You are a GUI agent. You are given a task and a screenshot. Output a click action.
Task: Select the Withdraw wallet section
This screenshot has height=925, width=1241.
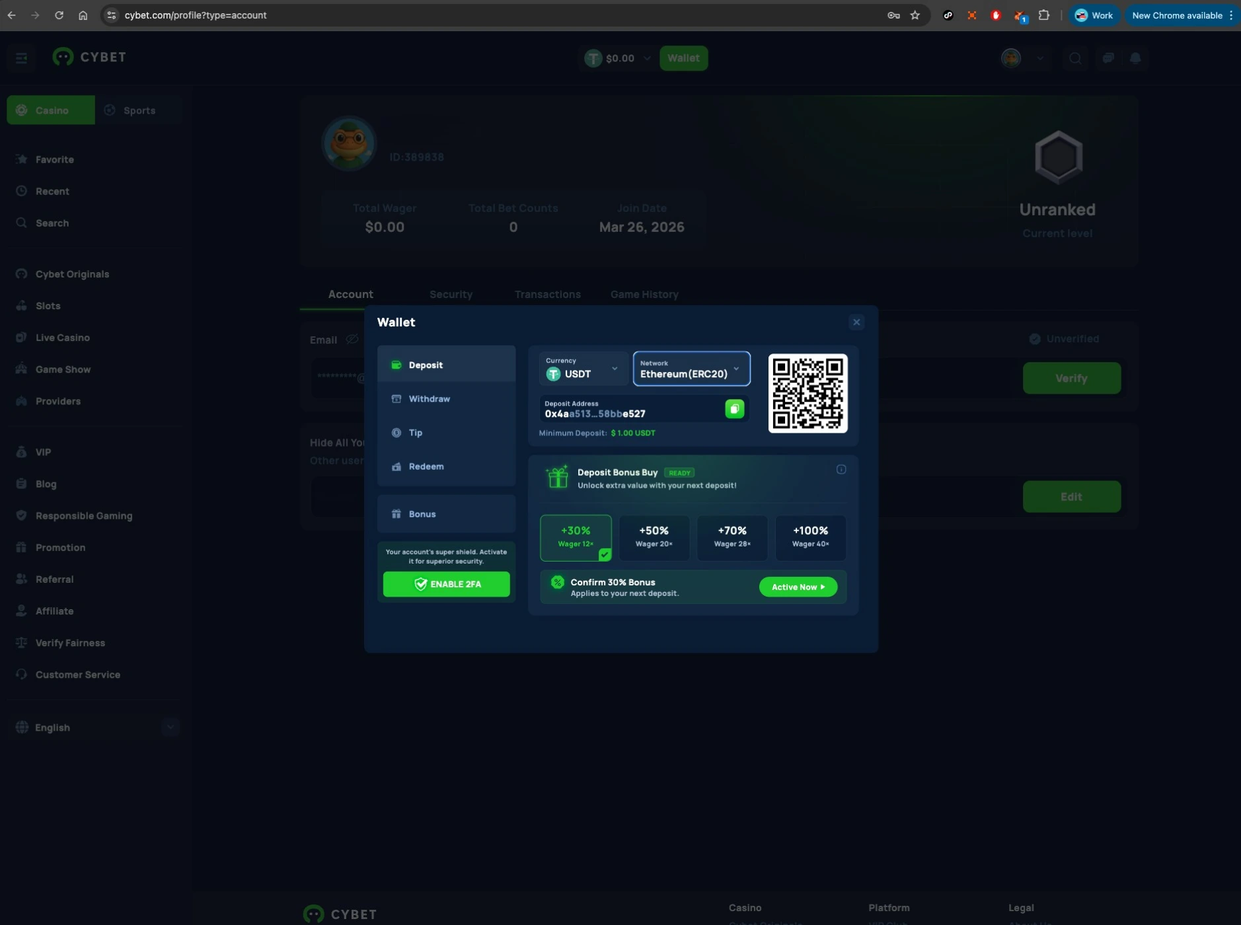[x=446, y=399]
